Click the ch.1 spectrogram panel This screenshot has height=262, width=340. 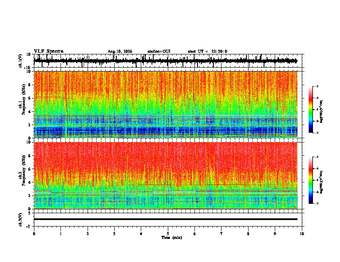click(166, 104)
